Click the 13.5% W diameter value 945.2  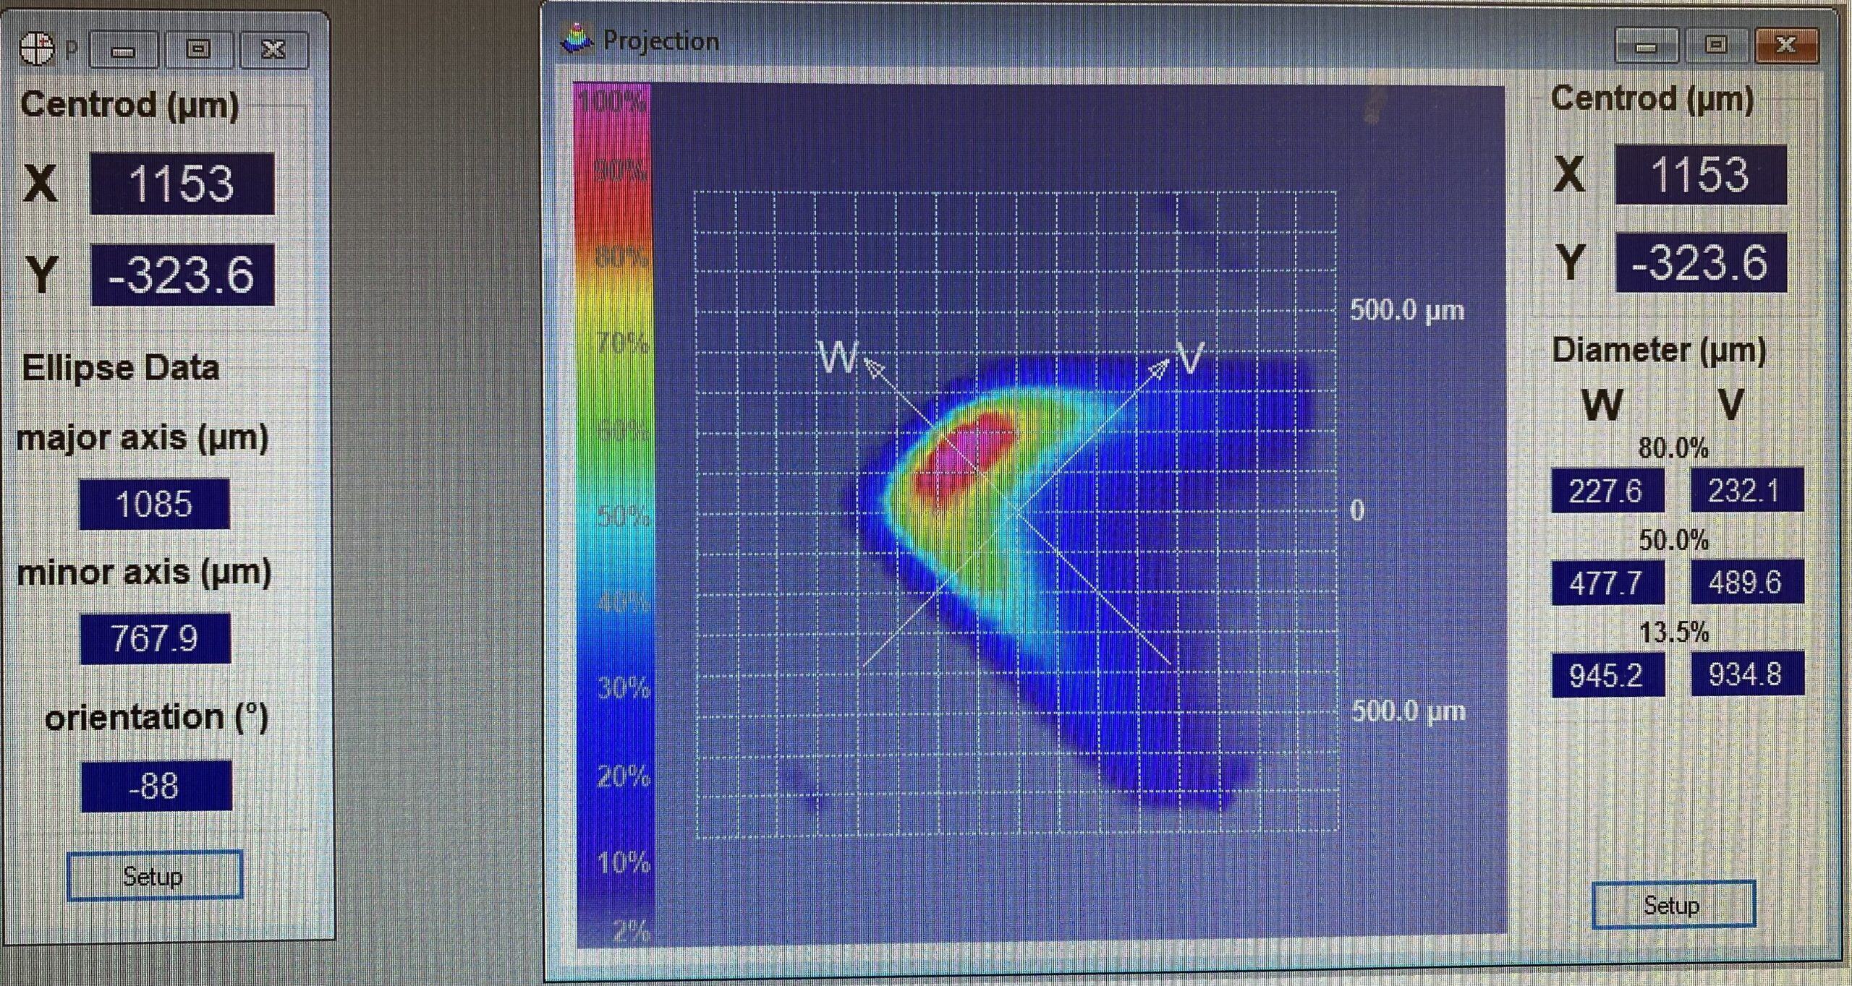click(x=1607, y=675)
